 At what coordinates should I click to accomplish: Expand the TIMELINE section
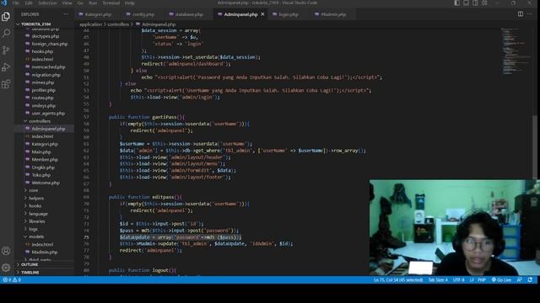(30, 273)
